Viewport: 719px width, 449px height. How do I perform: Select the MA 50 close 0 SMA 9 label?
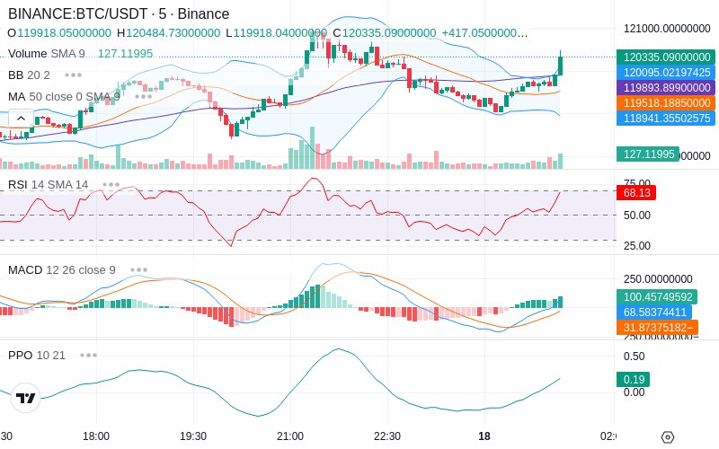(64, 97)
